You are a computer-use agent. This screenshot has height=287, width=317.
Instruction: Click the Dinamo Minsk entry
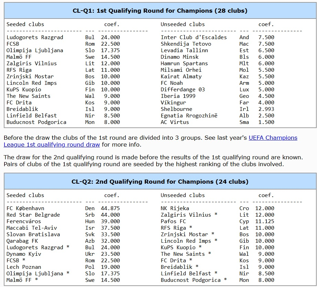tap(179, 57)
